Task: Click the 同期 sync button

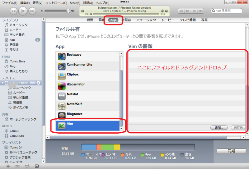Action: (x=231, y=151)
